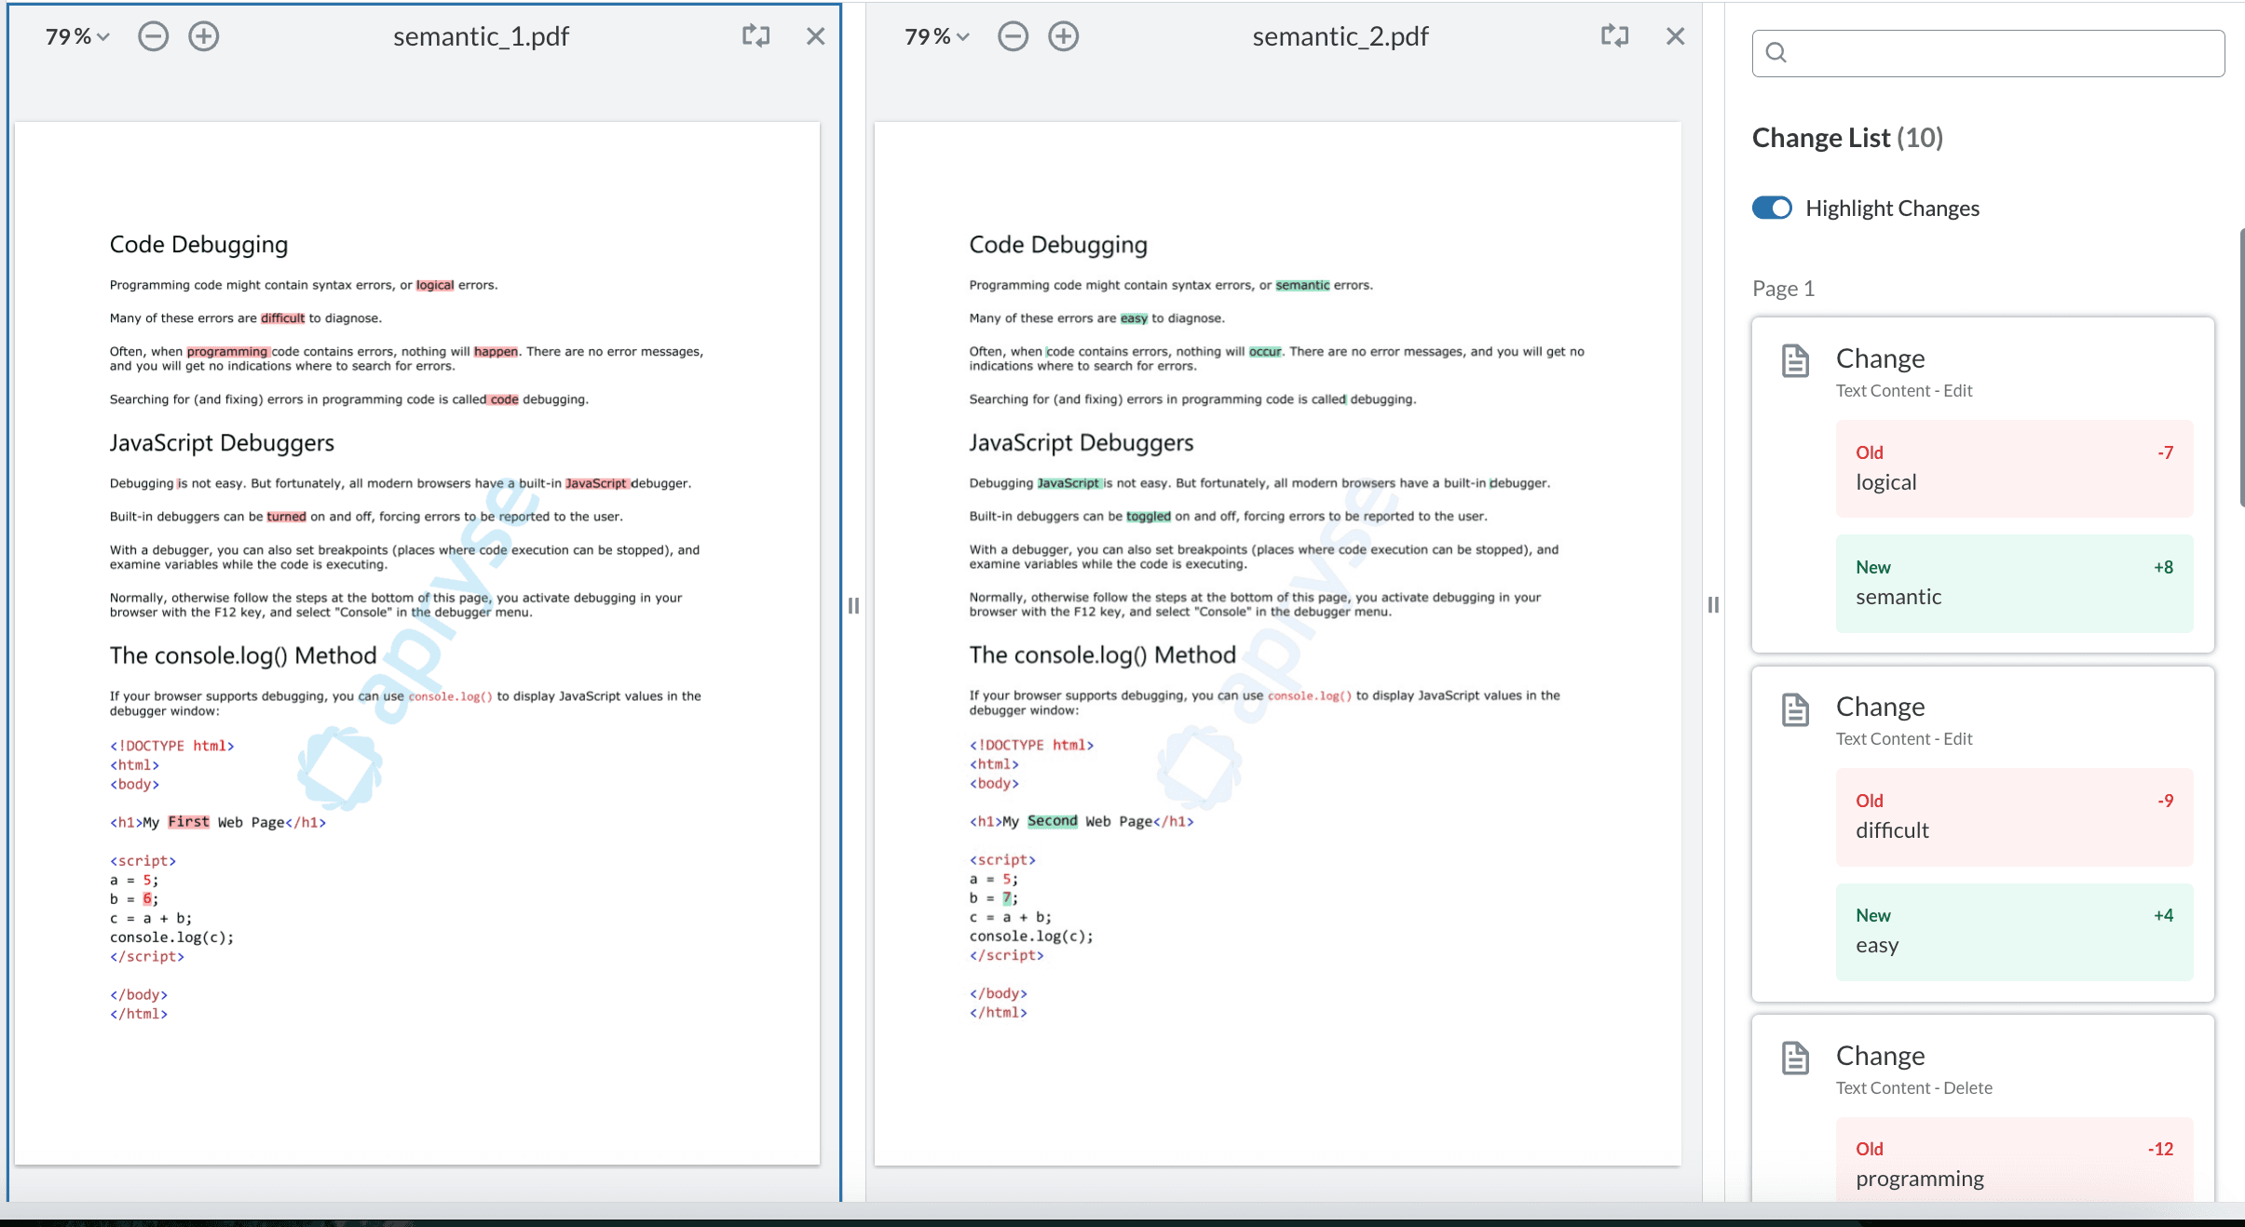Select the Old 'logical' change entry
The image size is (2245, 1227).
tap(2014, 468)
